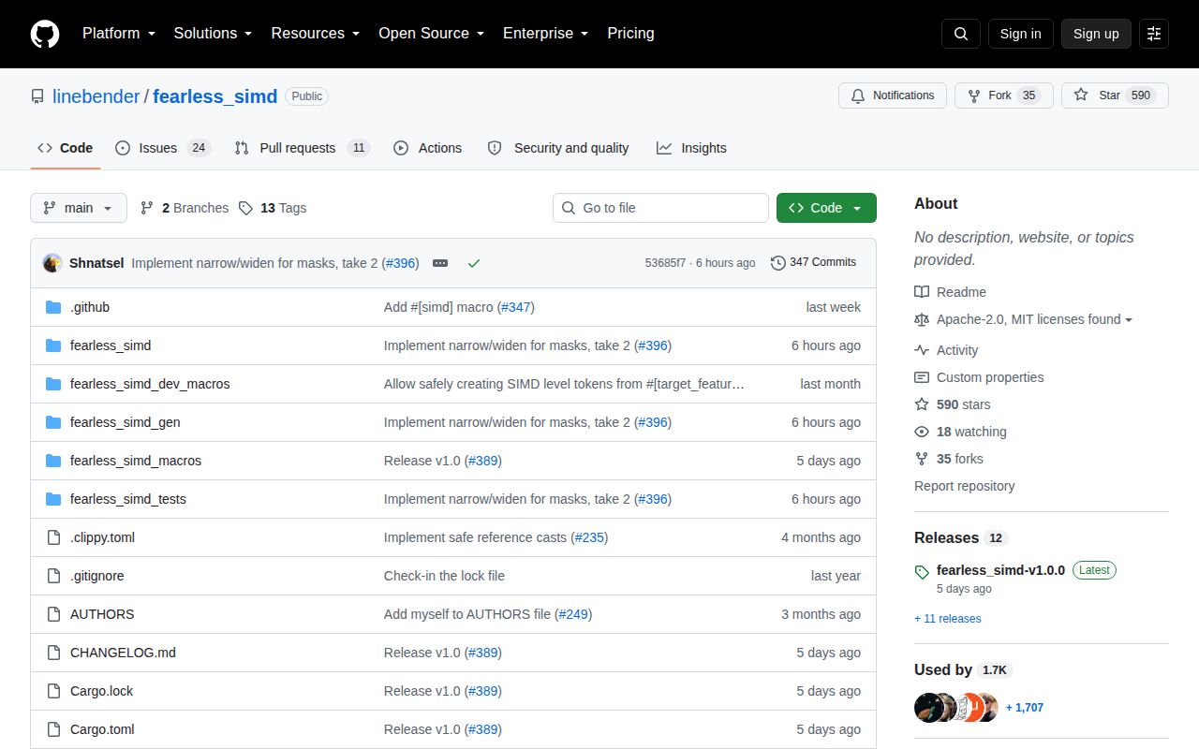
Task: Open the Open Source dropdown
Action: pos(431,34)
